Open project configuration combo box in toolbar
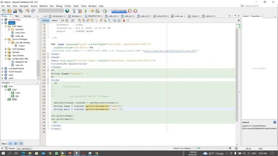The image size is (278, 156). [51, 11]
